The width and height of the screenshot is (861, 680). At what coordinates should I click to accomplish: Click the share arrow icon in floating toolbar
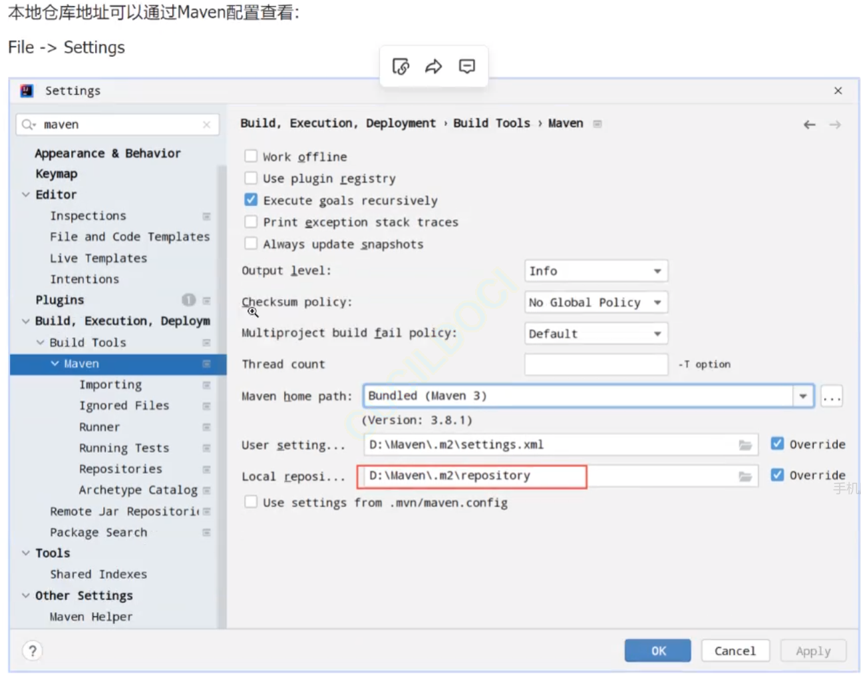point(434,67)
